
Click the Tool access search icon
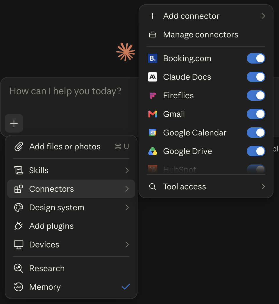coord(153,187)
